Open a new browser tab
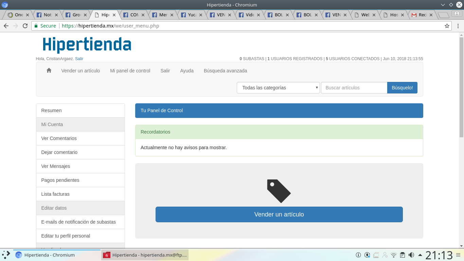Viewport: 464px width, 261px height. (444, 15)
